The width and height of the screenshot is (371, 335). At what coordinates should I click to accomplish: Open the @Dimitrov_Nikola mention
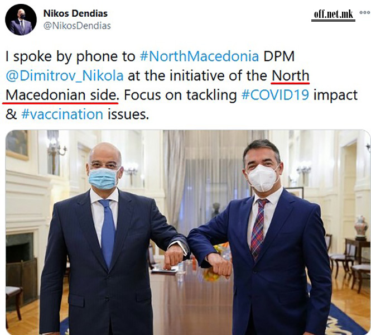[64, 76]
